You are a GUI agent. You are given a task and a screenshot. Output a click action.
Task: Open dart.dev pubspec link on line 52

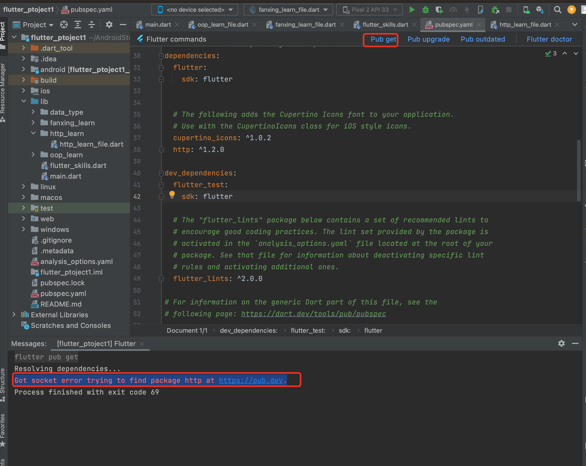[x=314, y=314]
